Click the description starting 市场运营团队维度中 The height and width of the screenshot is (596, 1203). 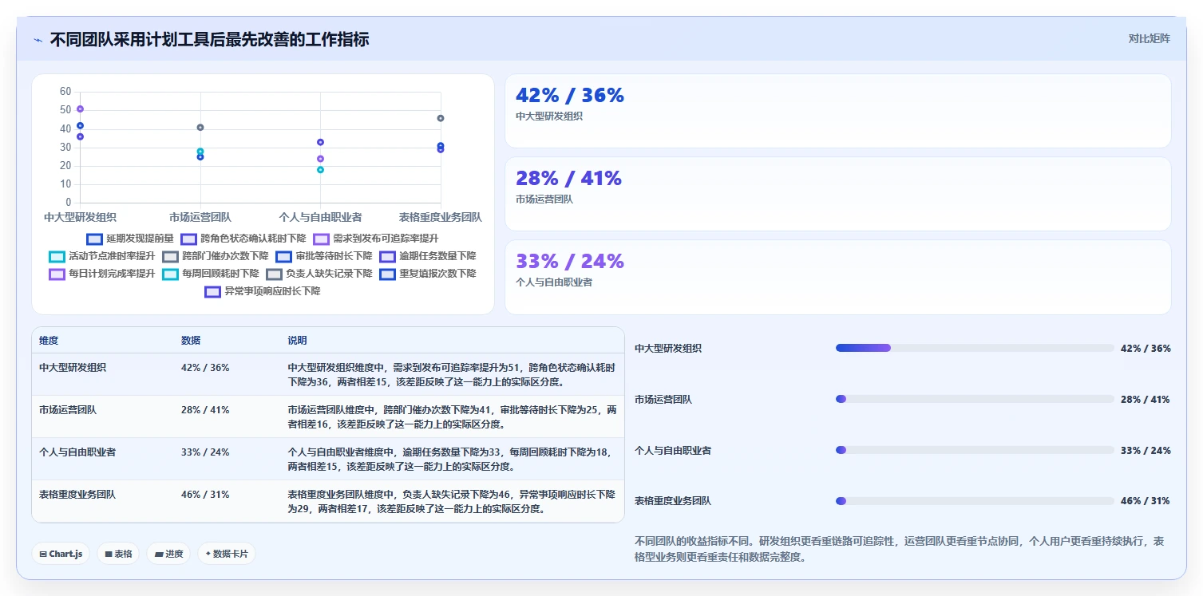coord(453,417)
